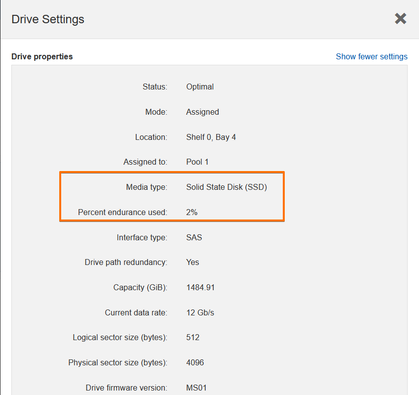
Task: Select the Mode: label
Action: click(x=156, y=112)
